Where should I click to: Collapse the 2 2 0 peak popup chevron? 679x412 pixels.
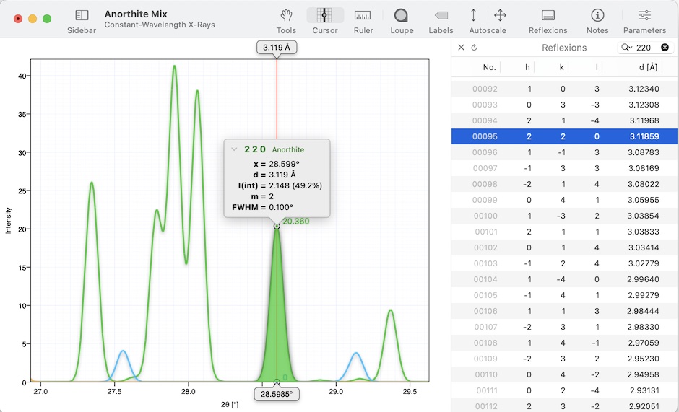pyautogui.click(x=234, y=149)
